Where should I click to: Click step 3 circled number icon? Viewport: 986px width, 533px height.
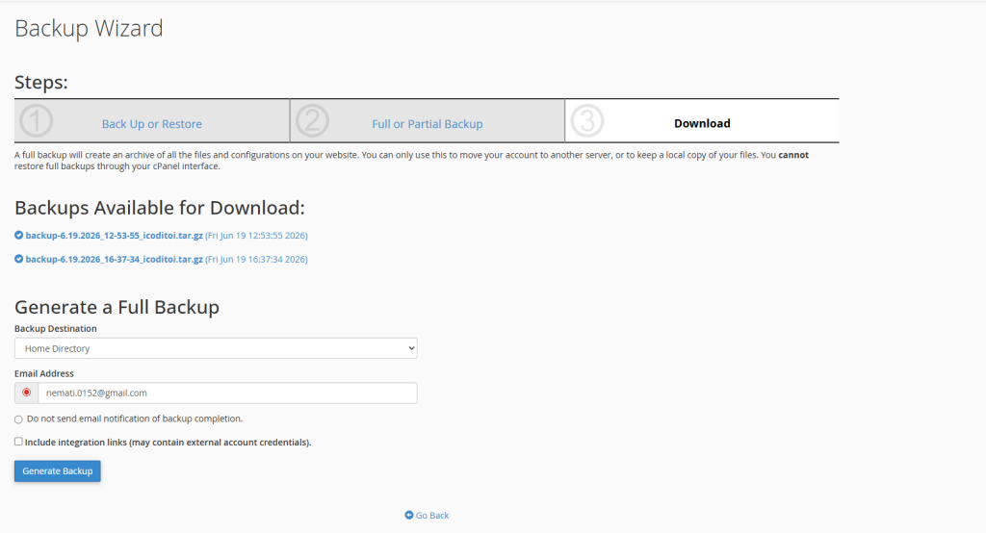coord(587,120)
